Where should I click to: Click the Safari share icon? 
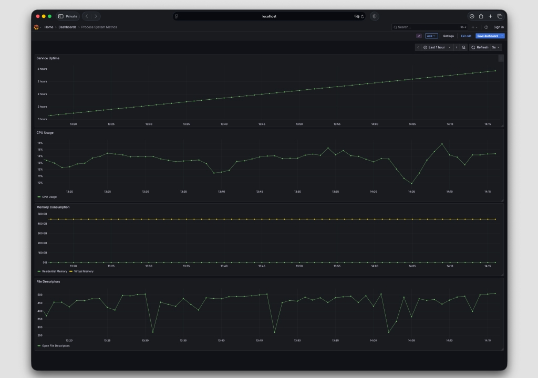click(481, 16)
